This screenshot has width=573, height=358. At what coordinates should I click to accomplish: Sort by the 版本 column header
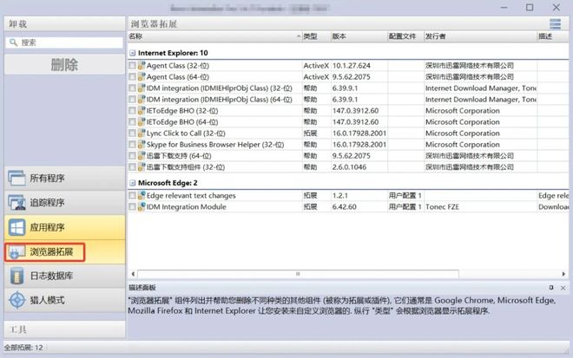click(359, 36)
